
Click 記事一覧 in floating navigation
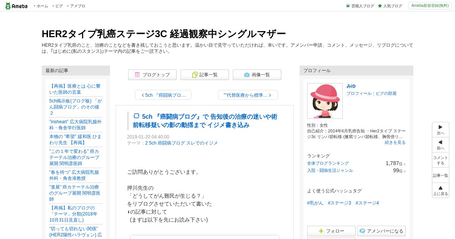point(441,175)
